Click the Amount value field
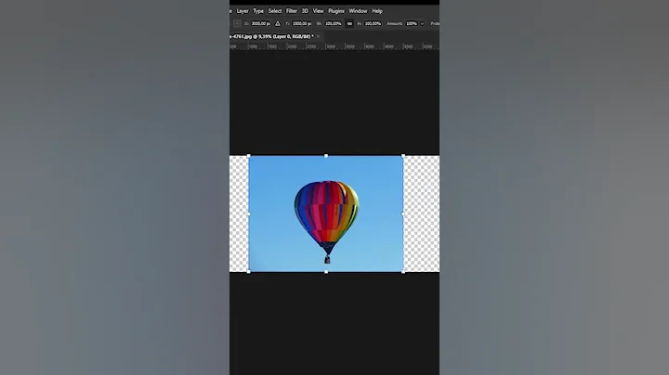This screenshot has width=669, height=375. coord(412,24)
